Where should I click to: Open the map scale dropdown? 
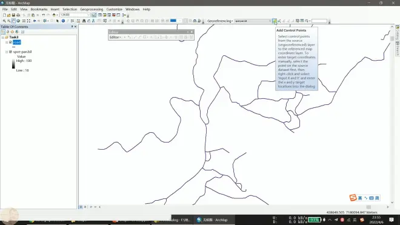pos(88,15)
